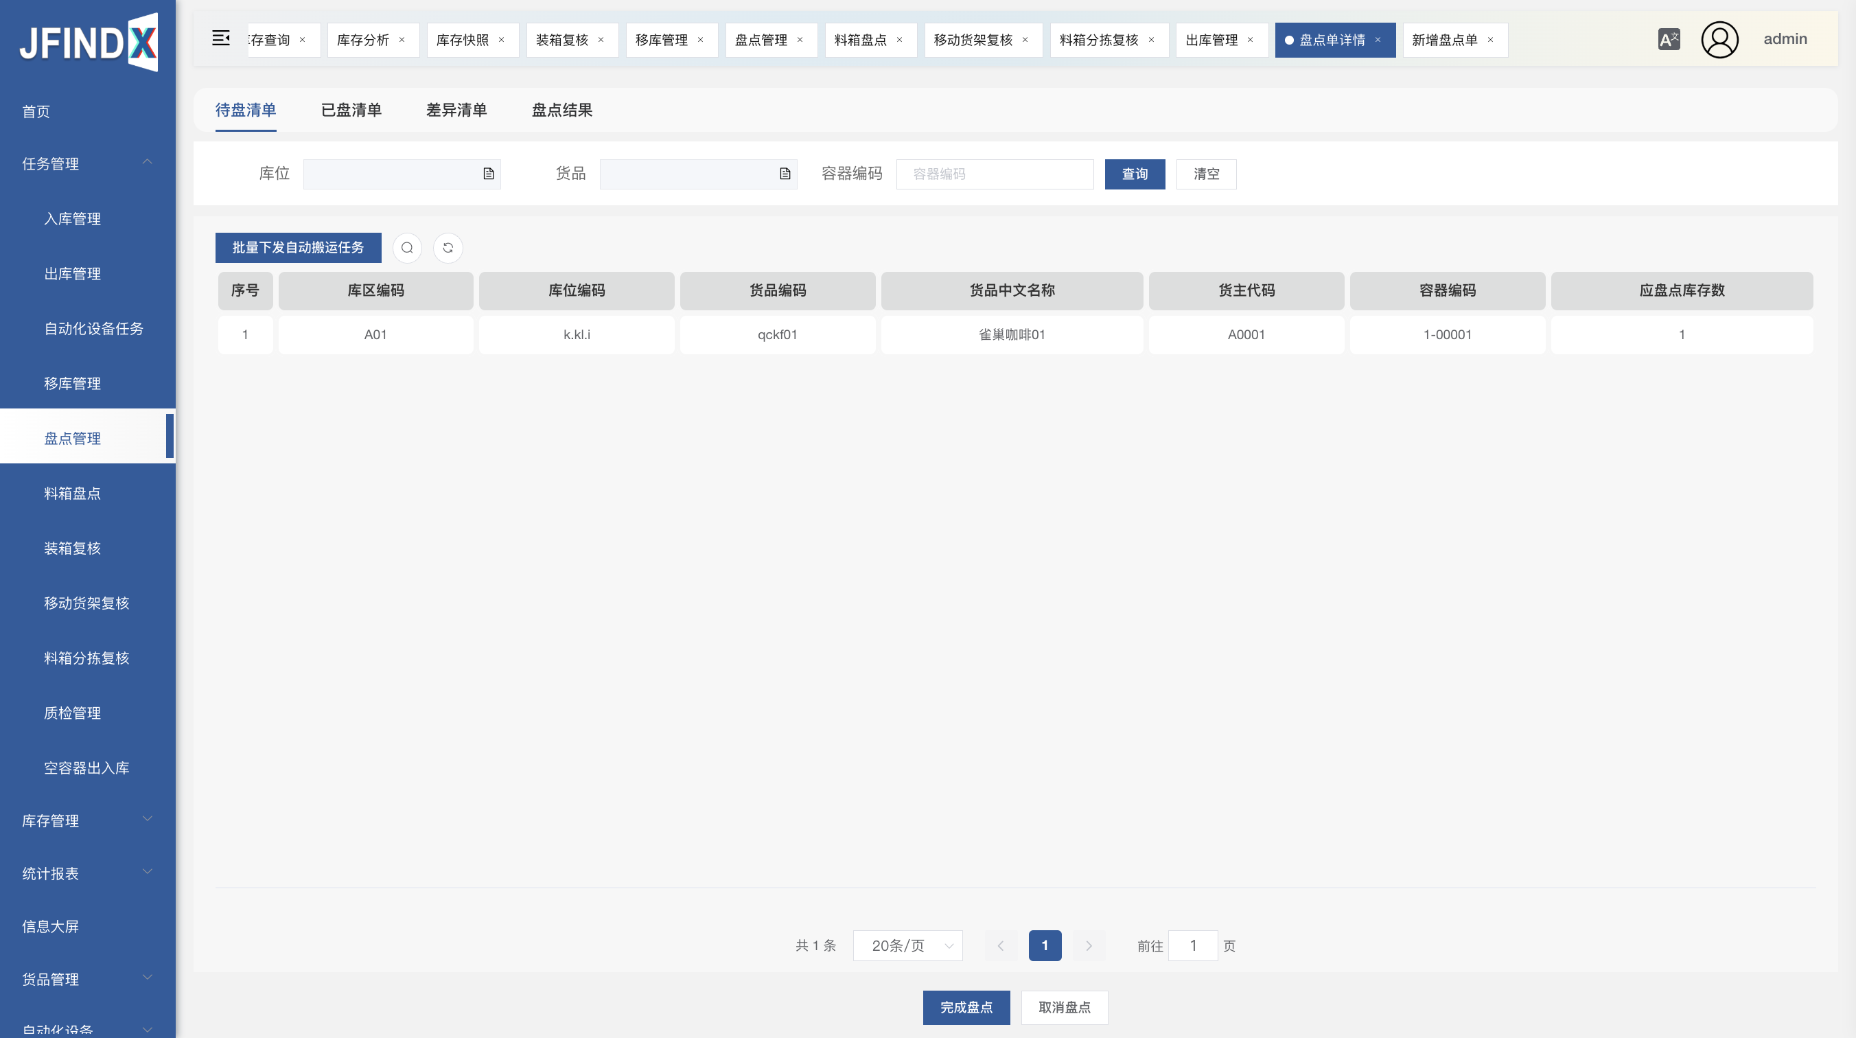Click the 容器编码 input field
1856x1038 pixels.
(x=995, y=174)
